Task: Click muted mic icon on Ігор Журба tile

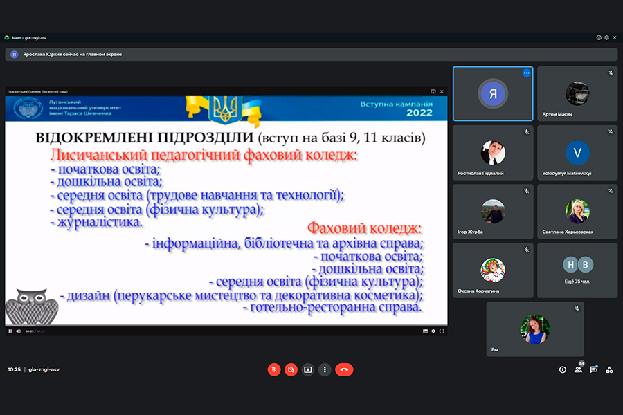Action: [x=527, y=191]
